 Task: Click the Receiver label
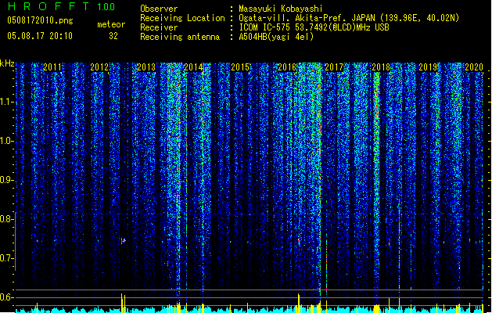(x=159, y=27)
